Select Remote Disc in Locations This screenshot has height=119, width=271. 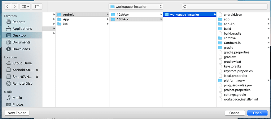pos(22,83)
